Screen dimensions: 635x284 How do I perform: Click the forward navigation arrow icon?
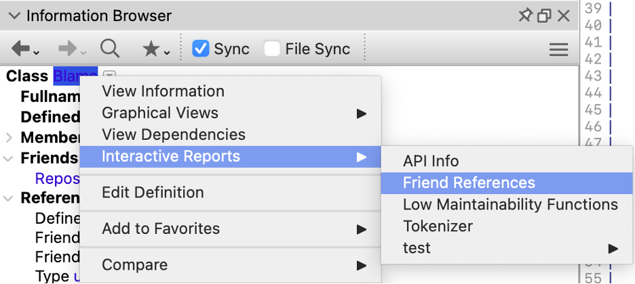68,49
